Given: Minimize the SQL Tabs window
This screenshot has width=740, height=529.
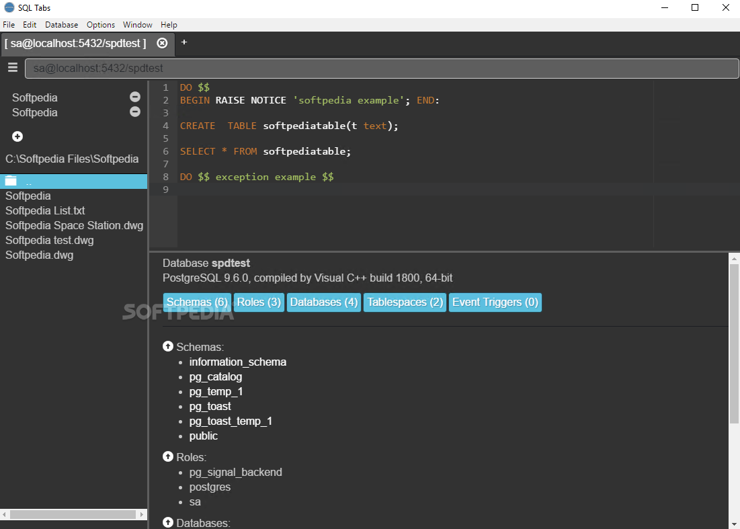Looking at the screenshot, I should tap(665, 7).
